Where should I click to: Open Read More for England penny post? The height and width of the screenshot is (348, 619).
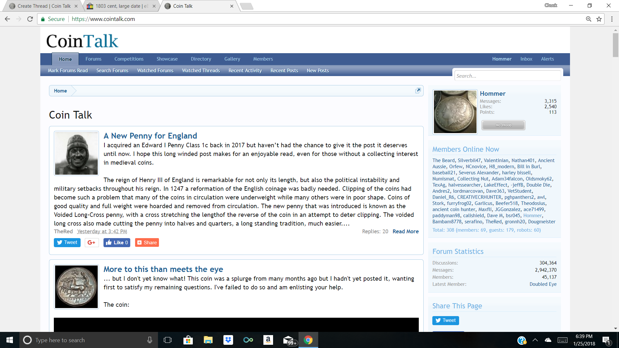406,231
